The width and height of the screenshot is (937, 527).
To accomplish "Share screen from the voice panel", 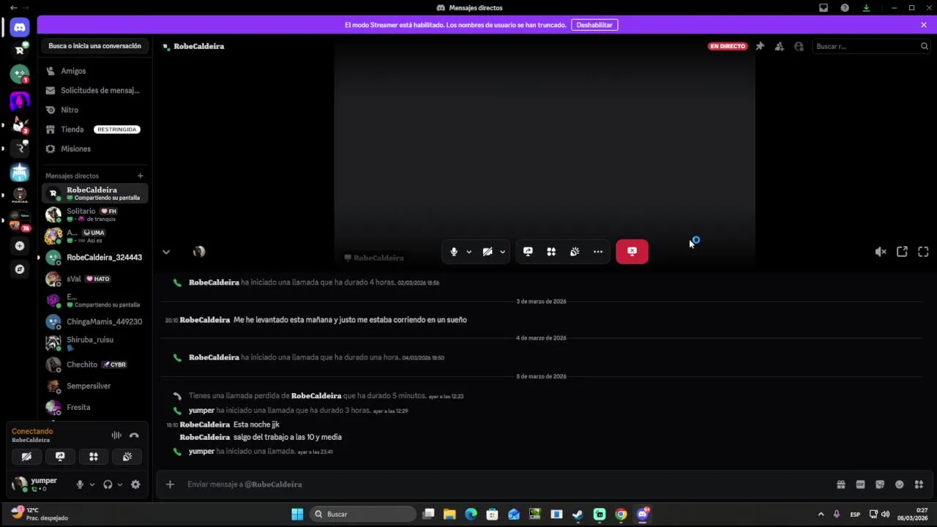I will (60, 457).
